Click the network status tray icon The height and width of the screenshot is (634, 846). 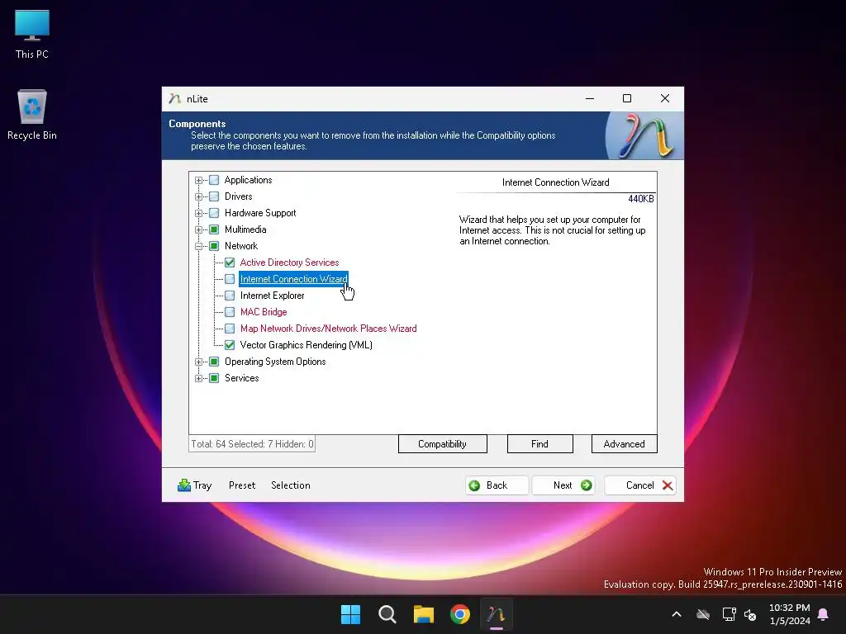coord(729,614)
